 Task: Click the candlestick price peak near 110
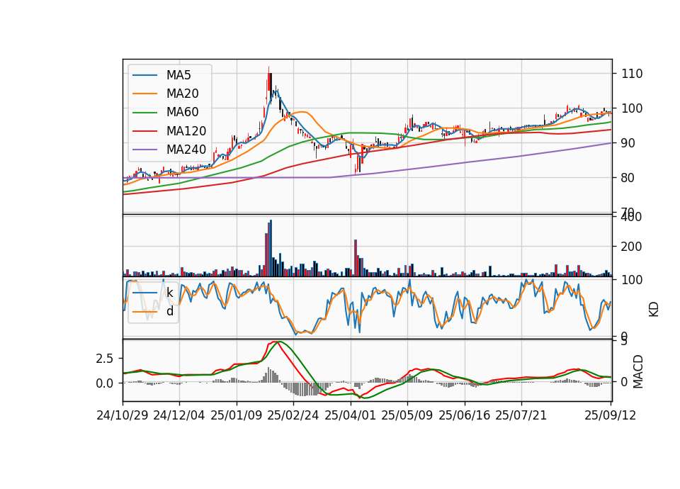pos(268,80)
